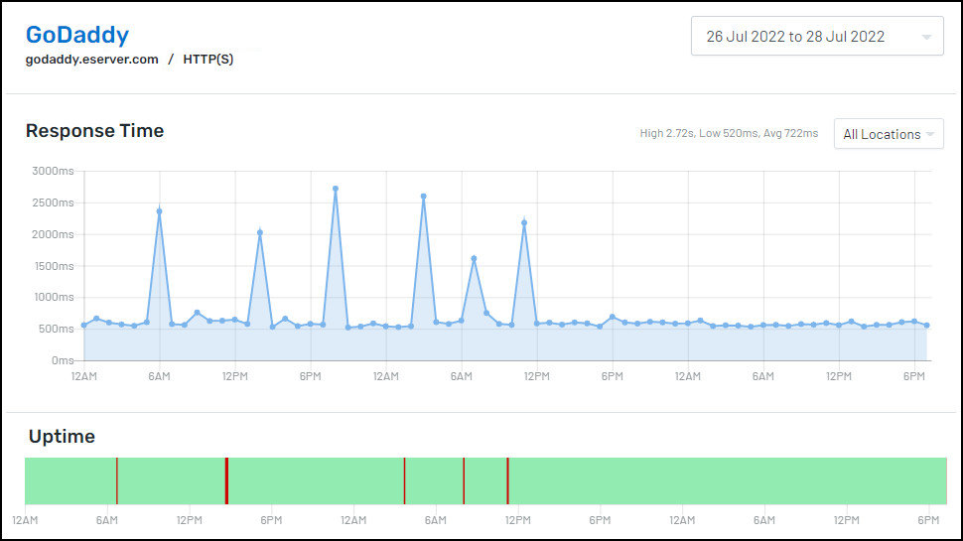This screenshot has width=963, height=541.
Task: Click the Uptime heading
Action: pos(62,437)
